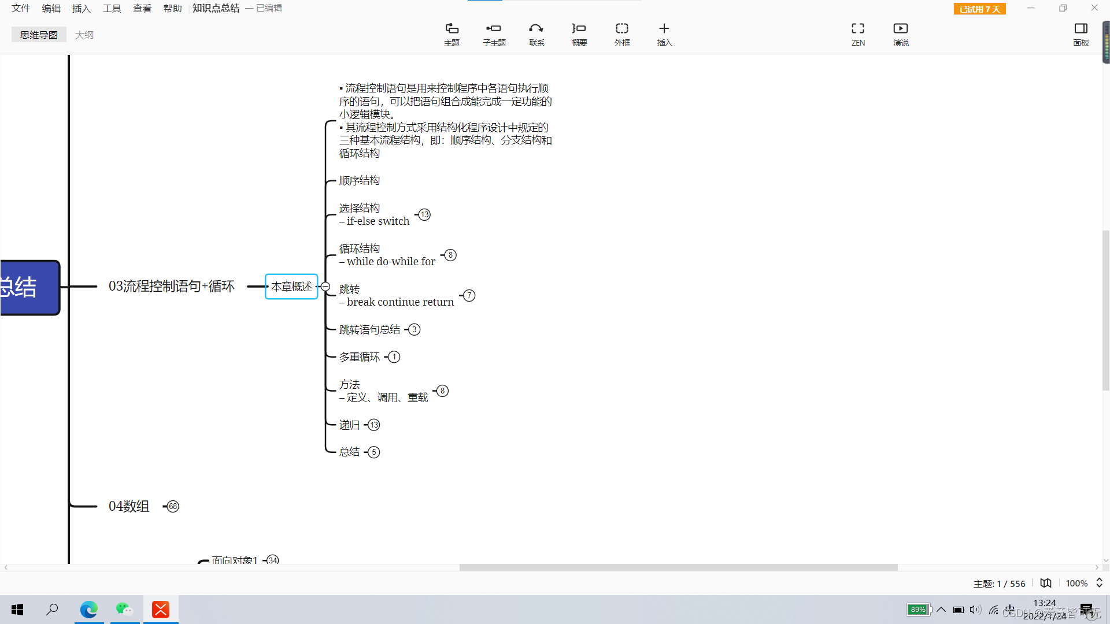Select the 04数组 topic
The height and width of the screenshot is (624, 1110).
coord(129,507)
